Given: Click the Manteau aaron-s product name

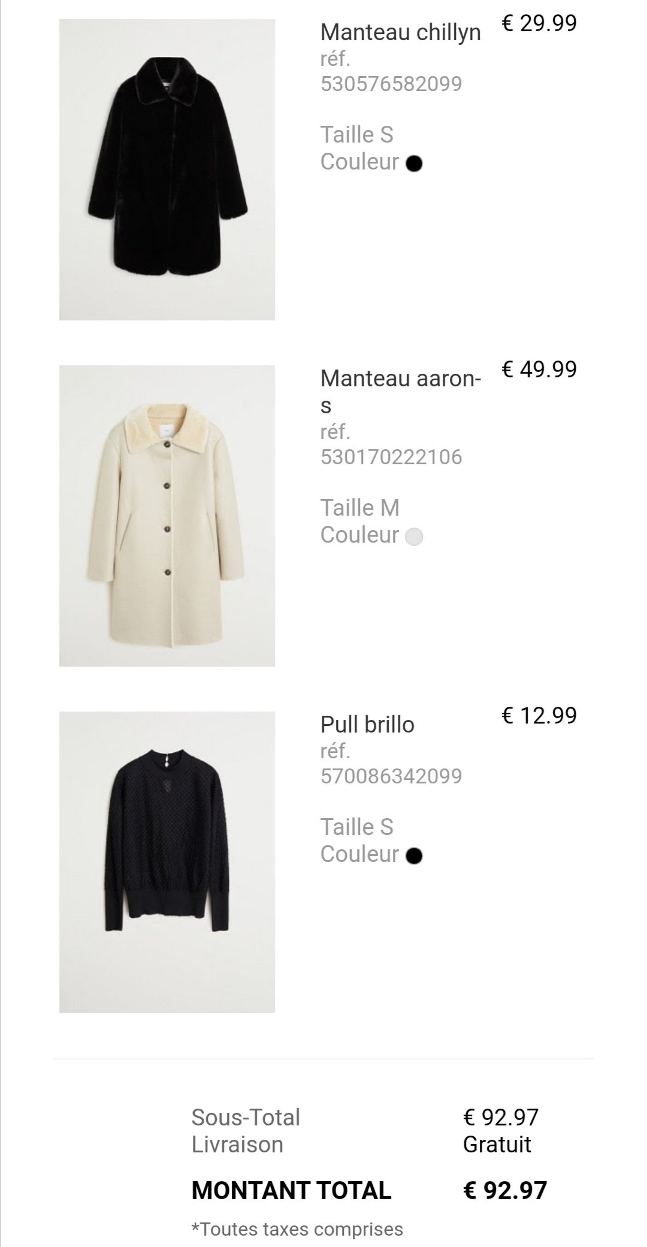Looking at the screenshot, I should pos(400,391).
